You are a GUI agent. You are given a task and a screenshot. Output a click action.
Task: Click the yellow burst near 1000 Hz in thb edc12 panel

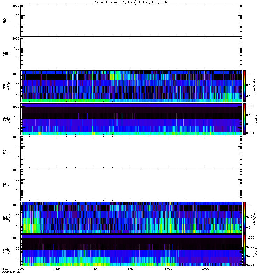tap(112, 77)
